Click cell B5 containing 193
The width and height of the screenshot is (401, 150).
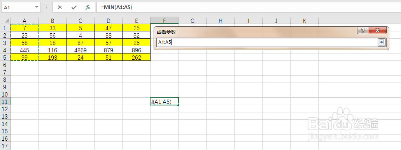(x=53, y=57)
